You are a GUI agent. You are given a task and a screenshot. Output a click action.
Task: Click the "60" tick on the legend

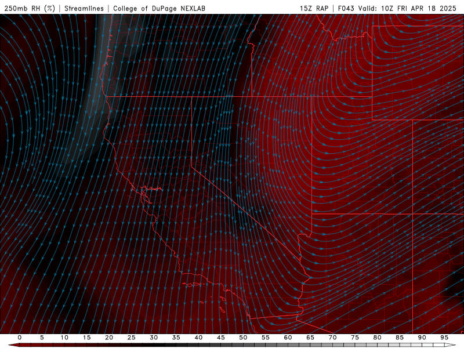click(288, 338)
